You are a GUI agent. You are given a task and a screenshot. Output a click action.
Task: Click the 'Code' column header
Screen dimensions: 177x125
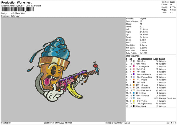156,59
